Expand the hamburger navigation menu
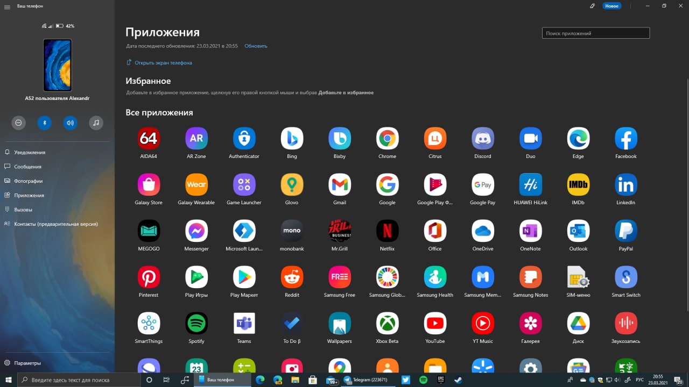The width and height of the screenshot is (689, 387). click(8, 6)
